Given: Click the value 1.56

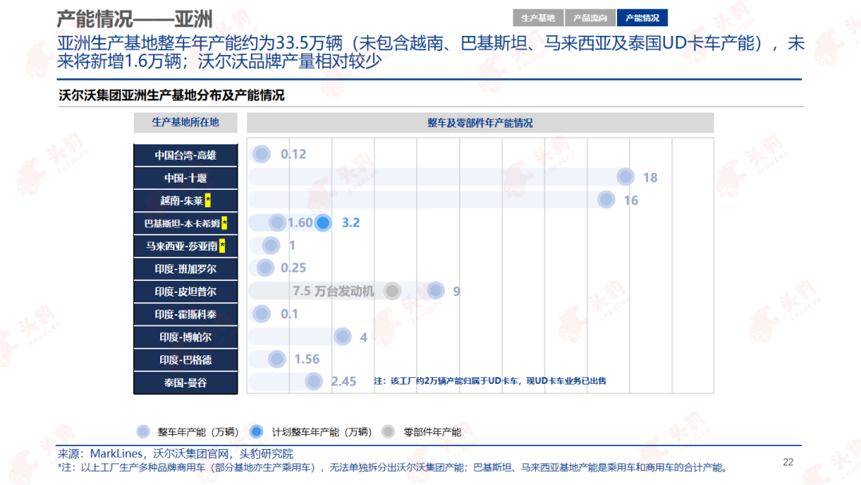Looking at the screenshot, I should [x=306, y=359].
